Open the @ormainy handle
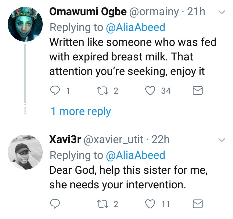Viewport: 233px width, 219px height. point(154,12)
